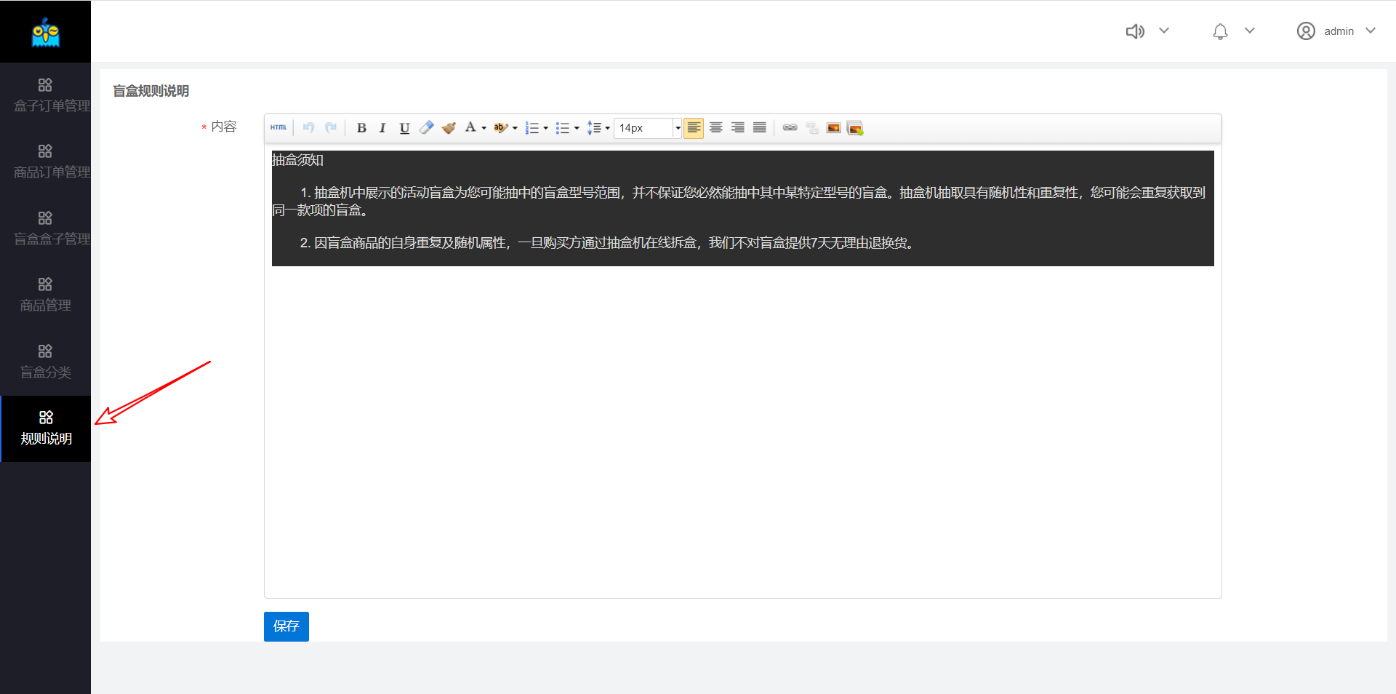Insert a single image
Image resolution: width=1396 pixels, height=694 pixels.
click(834, 128)
